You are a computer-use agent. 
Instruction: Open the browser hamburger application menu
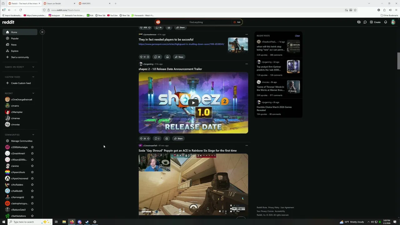[396, 10]
